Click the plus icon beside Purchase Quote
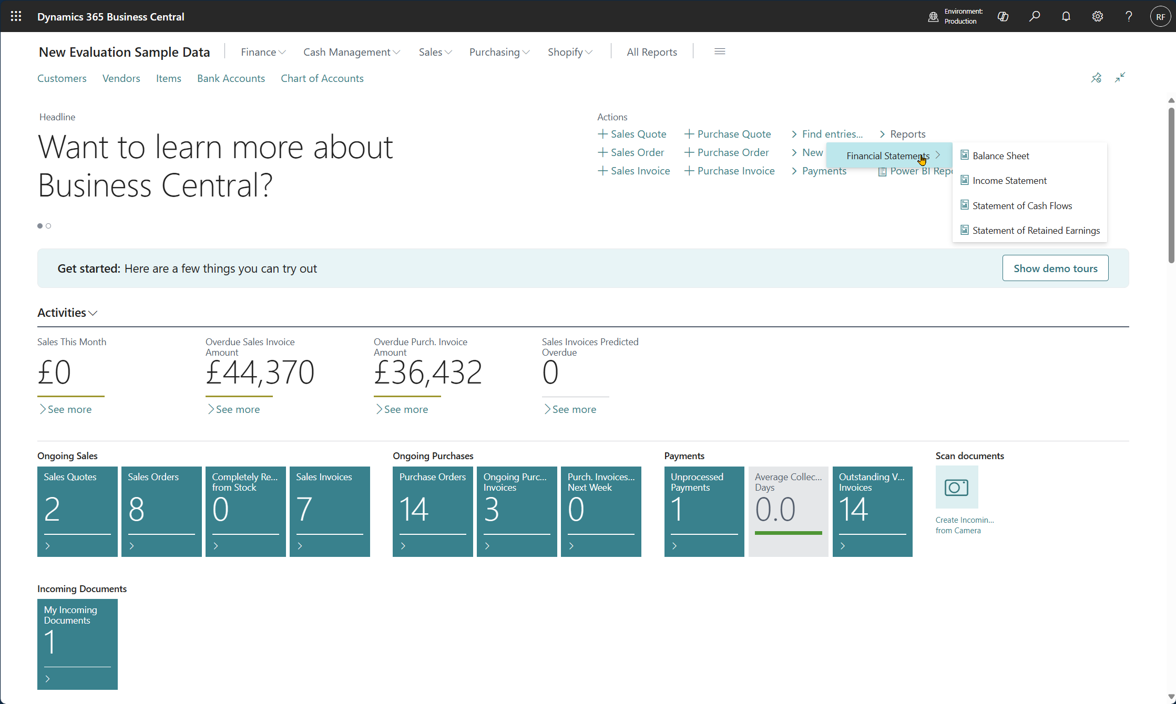Image resolution: width=1176 pixels, height=704 pixels. (x=689, y=134)
